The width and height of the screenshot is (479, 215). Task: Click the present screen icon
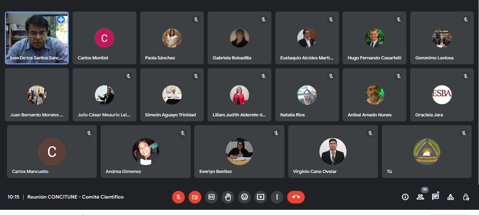261,197
